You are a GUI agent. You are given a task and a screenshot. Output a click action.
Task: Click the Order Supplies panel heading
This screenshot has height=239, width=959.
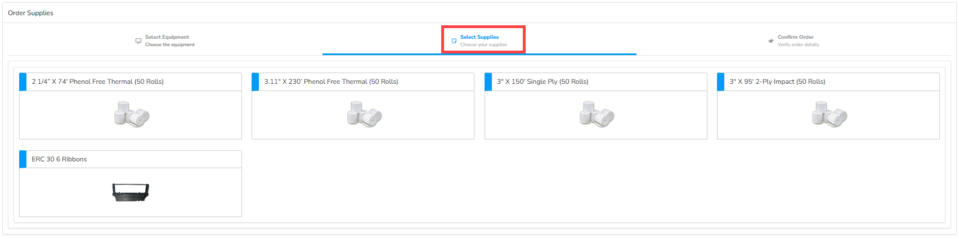(x=30, y=13)
